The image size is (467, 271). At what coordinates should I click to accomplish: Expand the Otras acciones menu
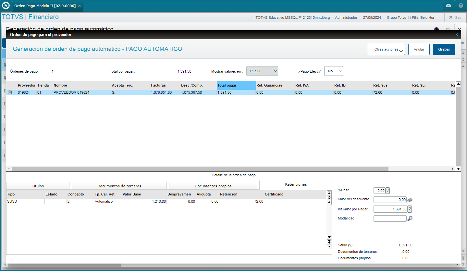386,50
